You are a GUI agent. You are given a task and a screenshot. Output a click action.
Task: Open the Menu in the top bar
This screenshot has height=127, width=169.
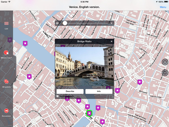click(163, 7)
